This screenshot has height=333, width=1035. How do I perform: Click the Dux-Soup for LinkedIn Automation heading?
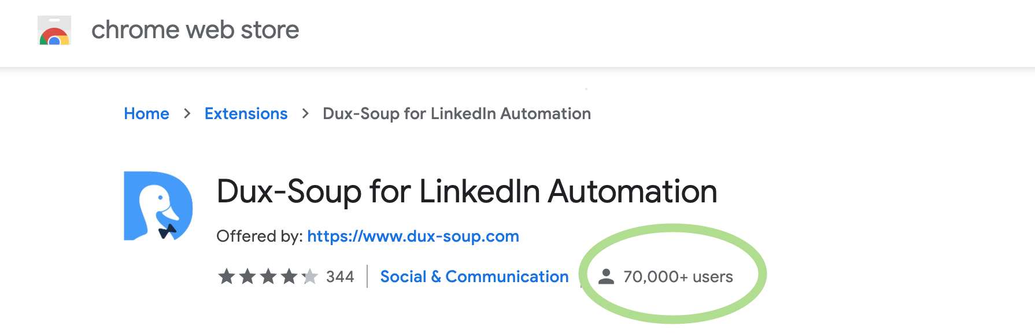467,191
